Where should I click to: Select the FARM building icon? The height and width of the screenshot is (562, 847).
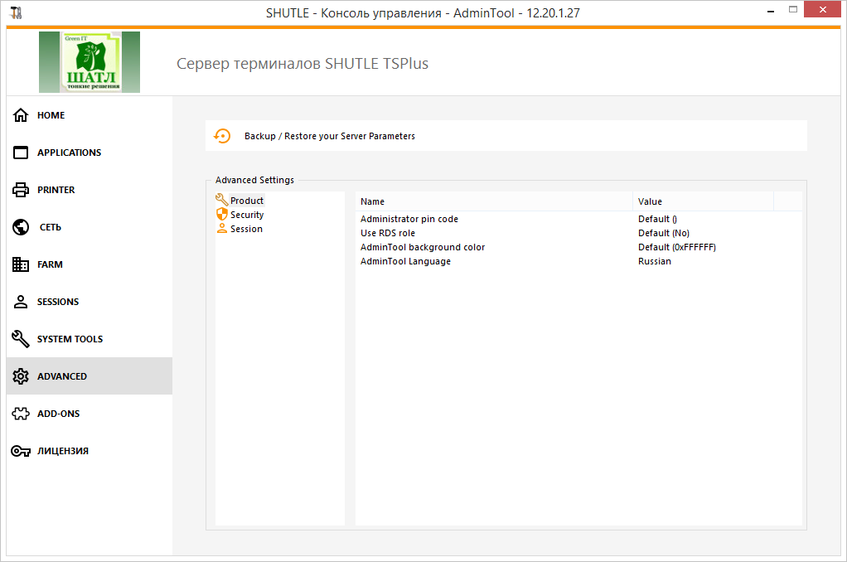point(22,264)
